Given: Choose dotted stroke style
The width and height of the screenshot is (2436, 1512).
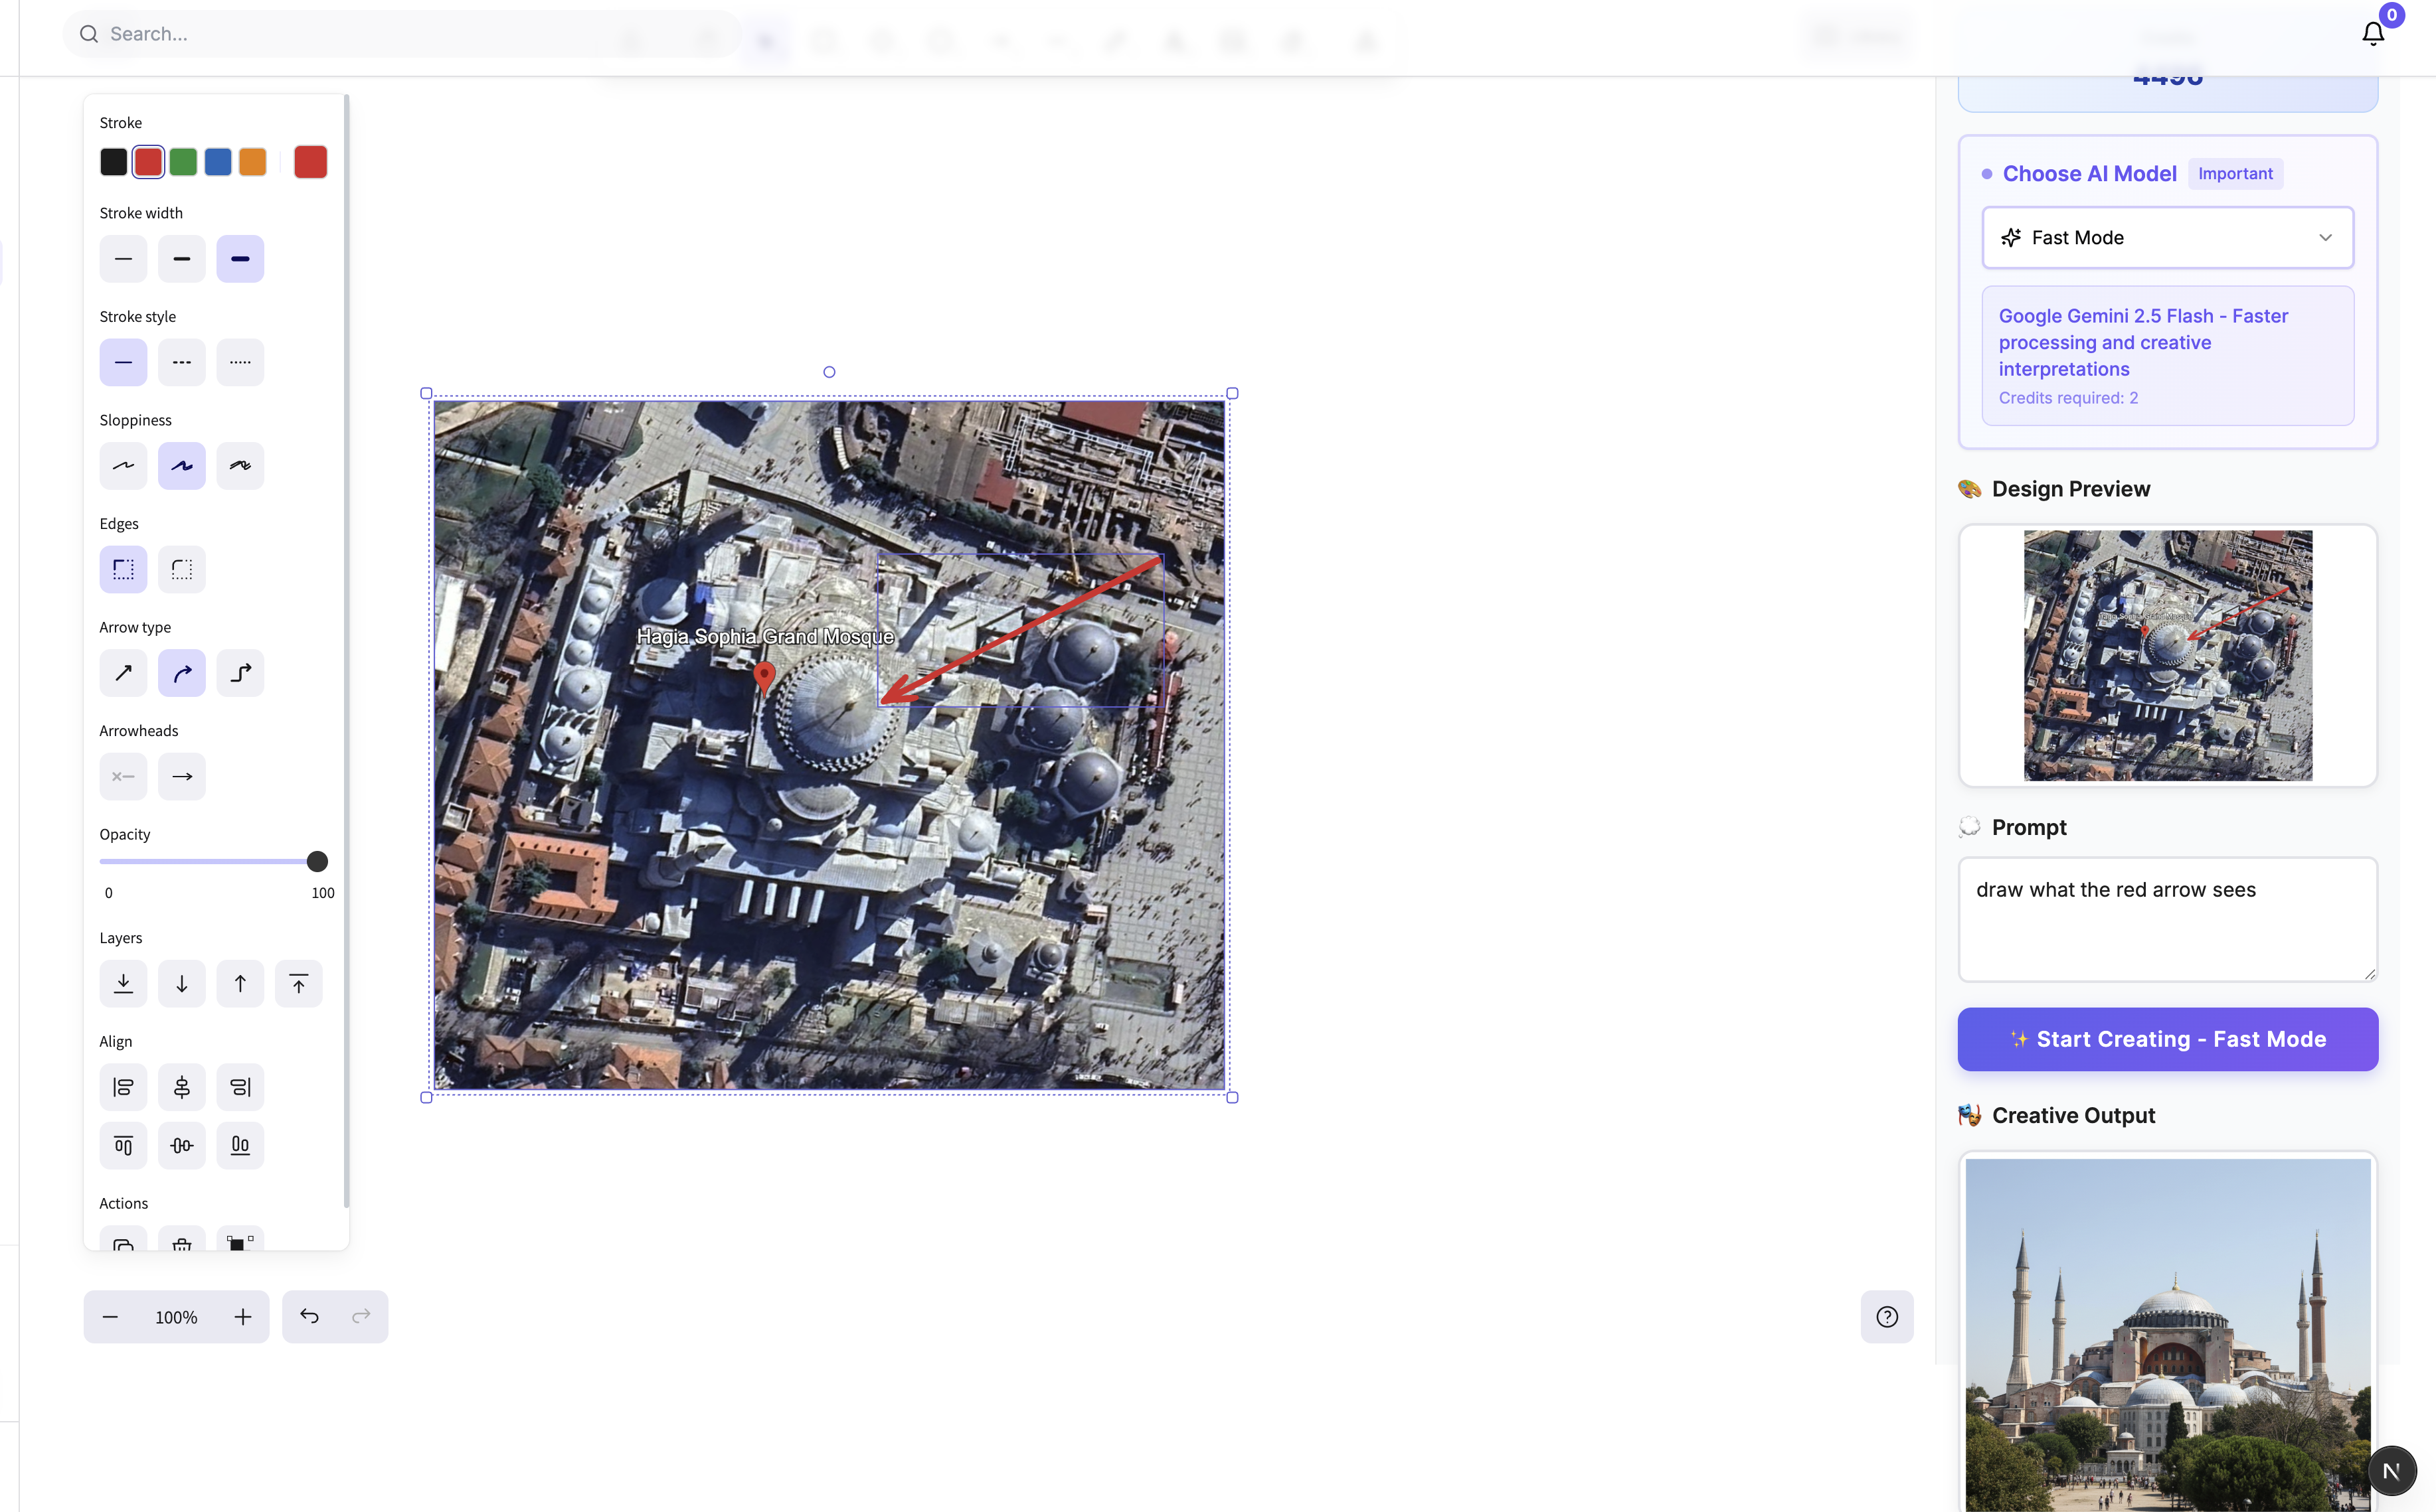Looking at the screenshot, I should [240, 362].
